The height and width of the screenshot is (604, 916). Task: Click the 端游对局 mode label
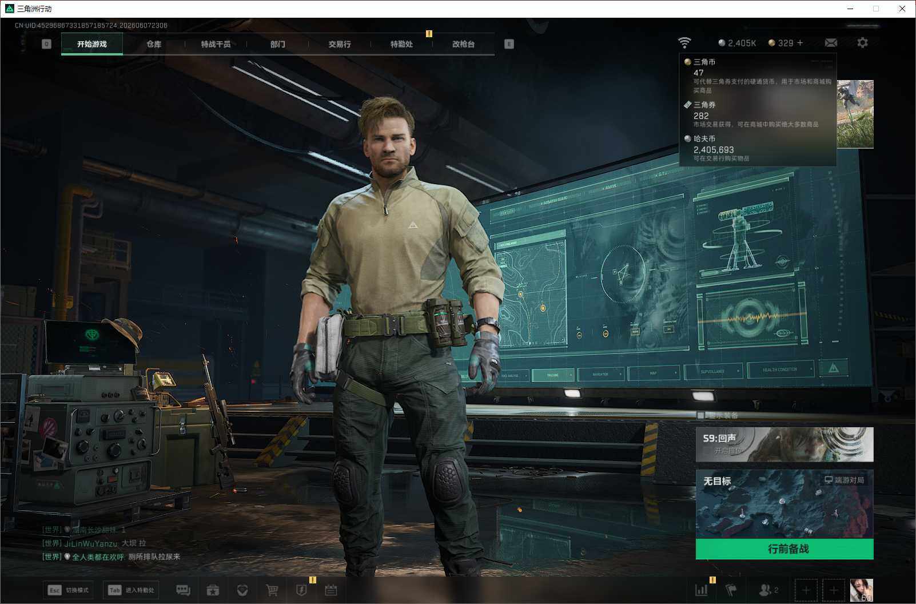pos(844,480)
